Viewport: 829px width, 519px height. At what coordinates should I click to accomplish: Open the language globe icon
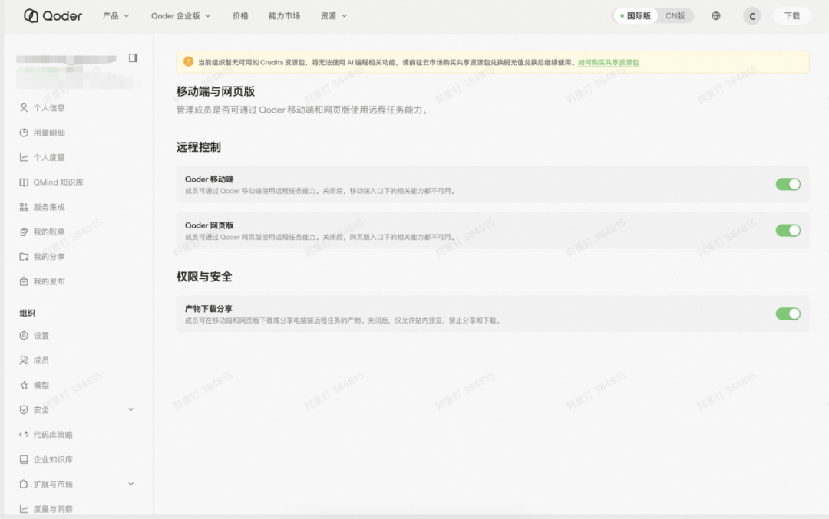[x=716, y=16]
